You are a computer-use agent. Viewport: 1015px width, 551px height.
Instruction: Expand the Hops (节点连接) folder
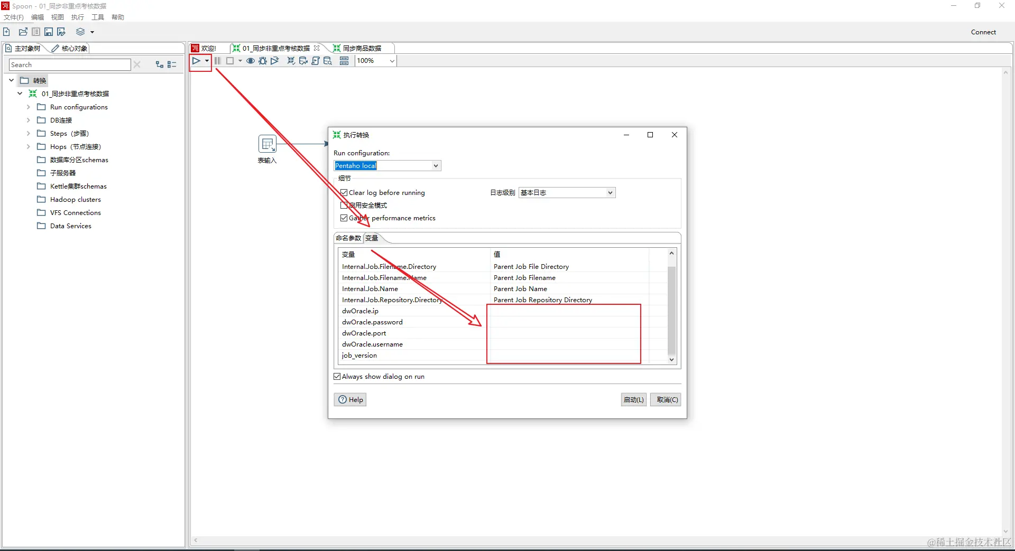[28, 146]
